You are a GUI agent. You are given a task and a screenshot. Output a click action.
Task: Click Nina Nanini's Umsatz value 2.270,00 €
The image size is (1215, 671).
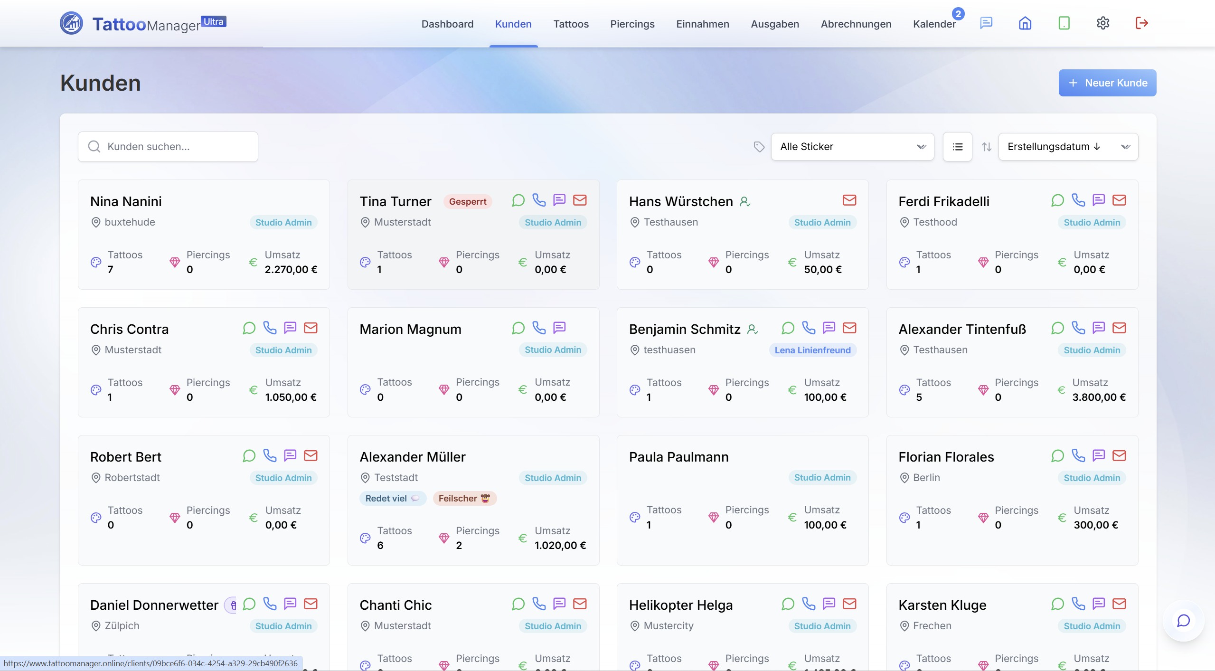click(x=291, y=269)
